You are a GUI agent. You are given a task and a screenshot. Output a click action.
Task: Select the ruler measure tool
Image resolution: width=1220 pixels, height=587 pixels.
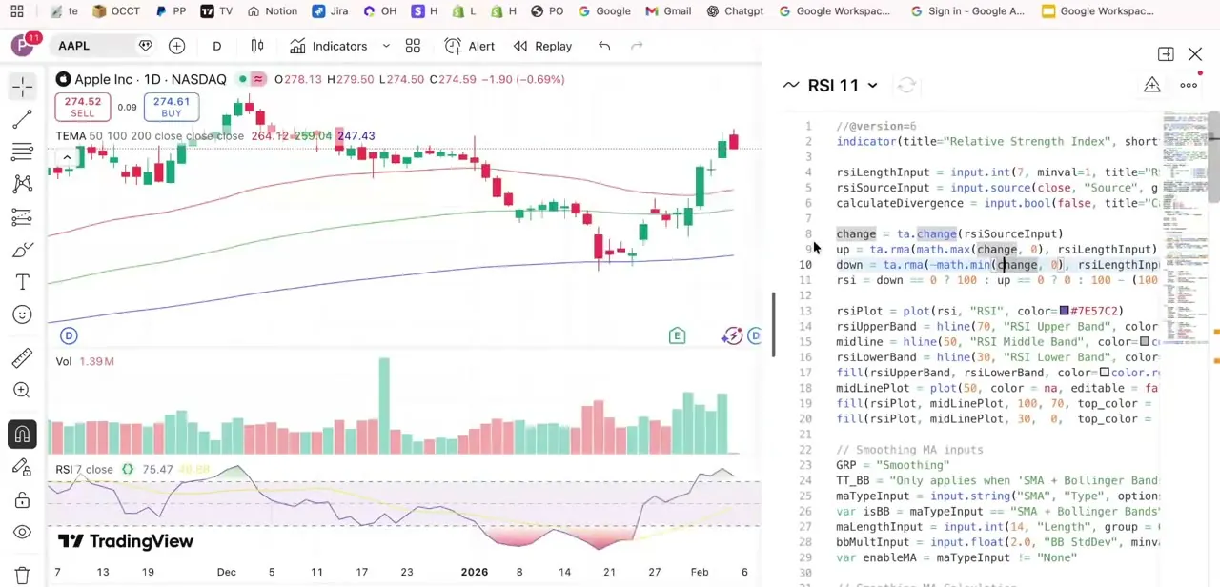22,357
